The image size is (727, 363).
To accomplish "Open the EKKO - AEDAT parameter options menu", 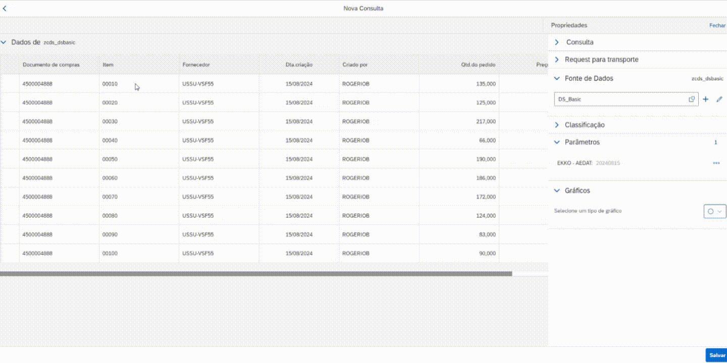I will coord(716,163).
